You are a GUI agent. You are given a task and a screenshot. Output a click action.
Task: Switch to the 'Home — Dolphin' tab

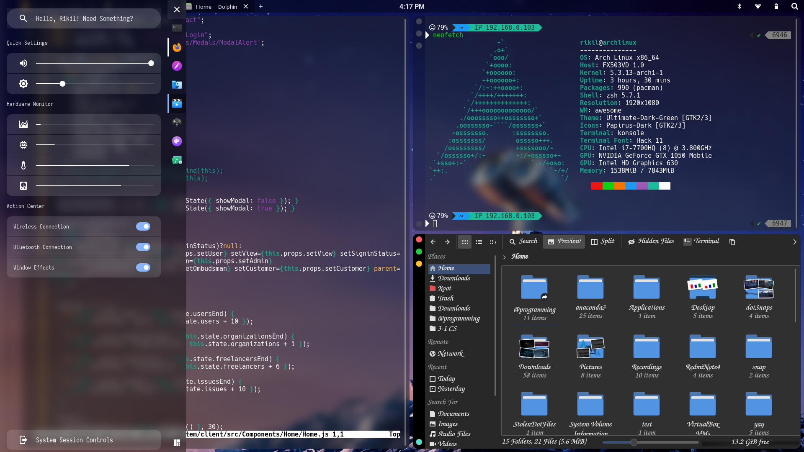[x=216, y=7]
